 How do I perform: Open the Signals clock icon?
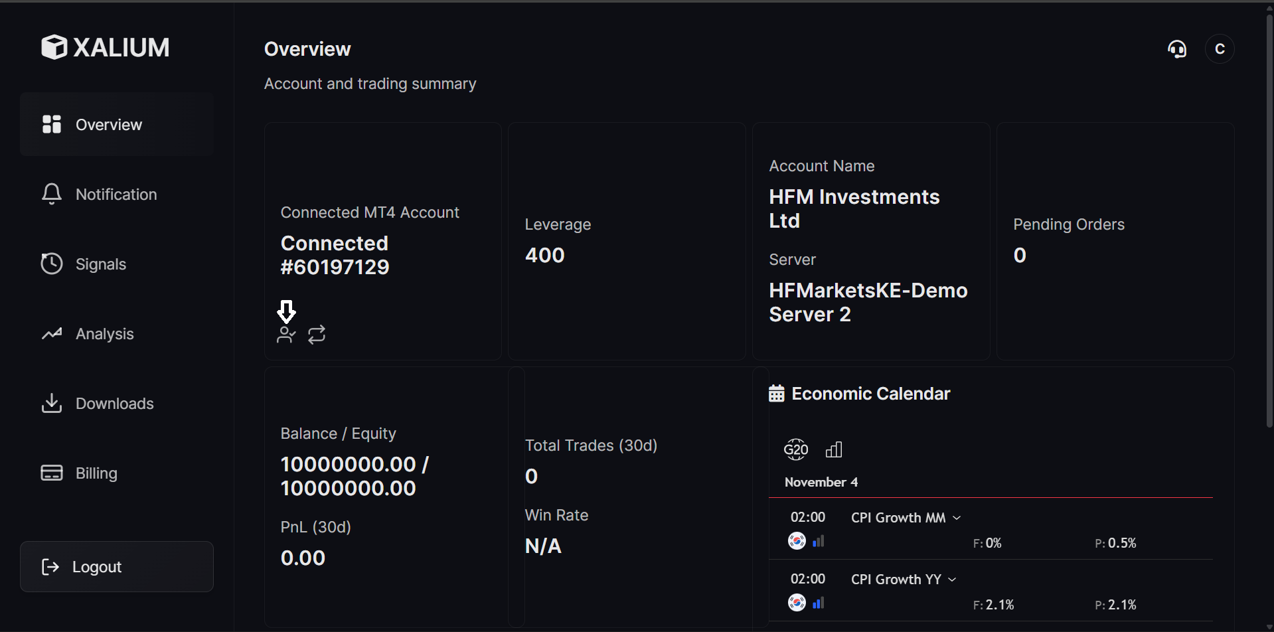pos(51,264)
